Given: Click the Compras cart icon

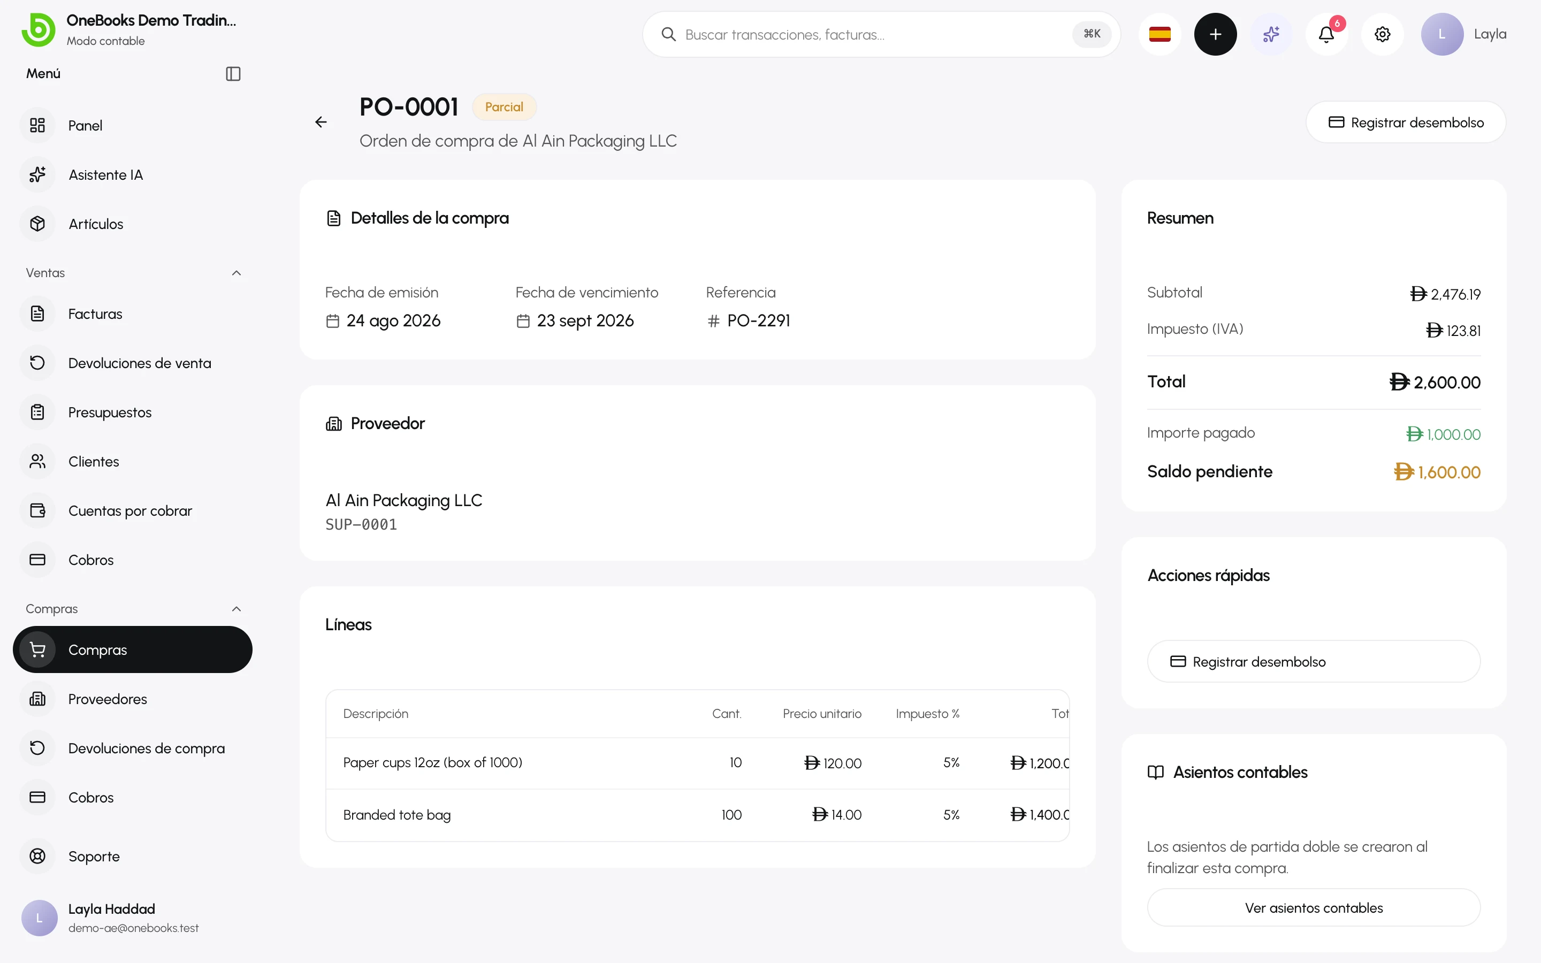Looking at the screenshot, I should pos(37,649).
